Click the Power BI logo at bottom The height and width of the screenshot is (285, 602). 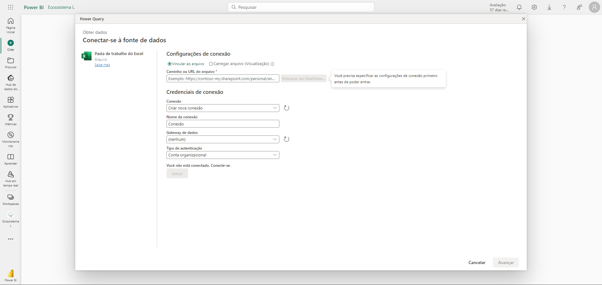tap(11, 275)
